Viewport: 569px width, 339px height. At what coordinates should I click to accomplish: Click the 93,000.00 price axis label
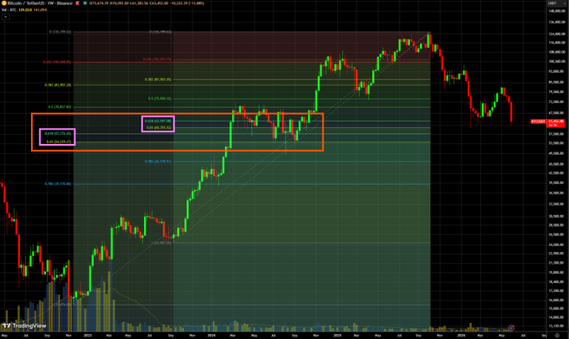point(556,71)
